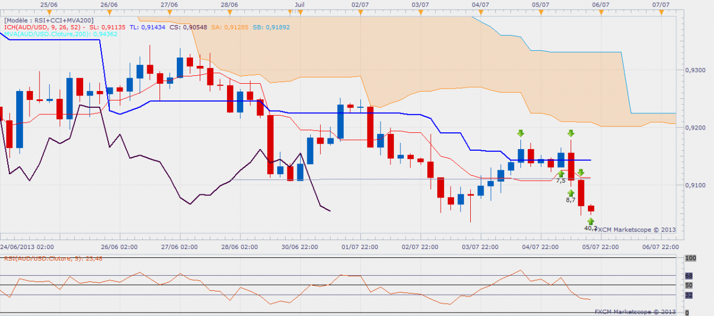Click the 05/07 22:00 time label
Screen dimensions: 714x316
click(x=600, y=246)
